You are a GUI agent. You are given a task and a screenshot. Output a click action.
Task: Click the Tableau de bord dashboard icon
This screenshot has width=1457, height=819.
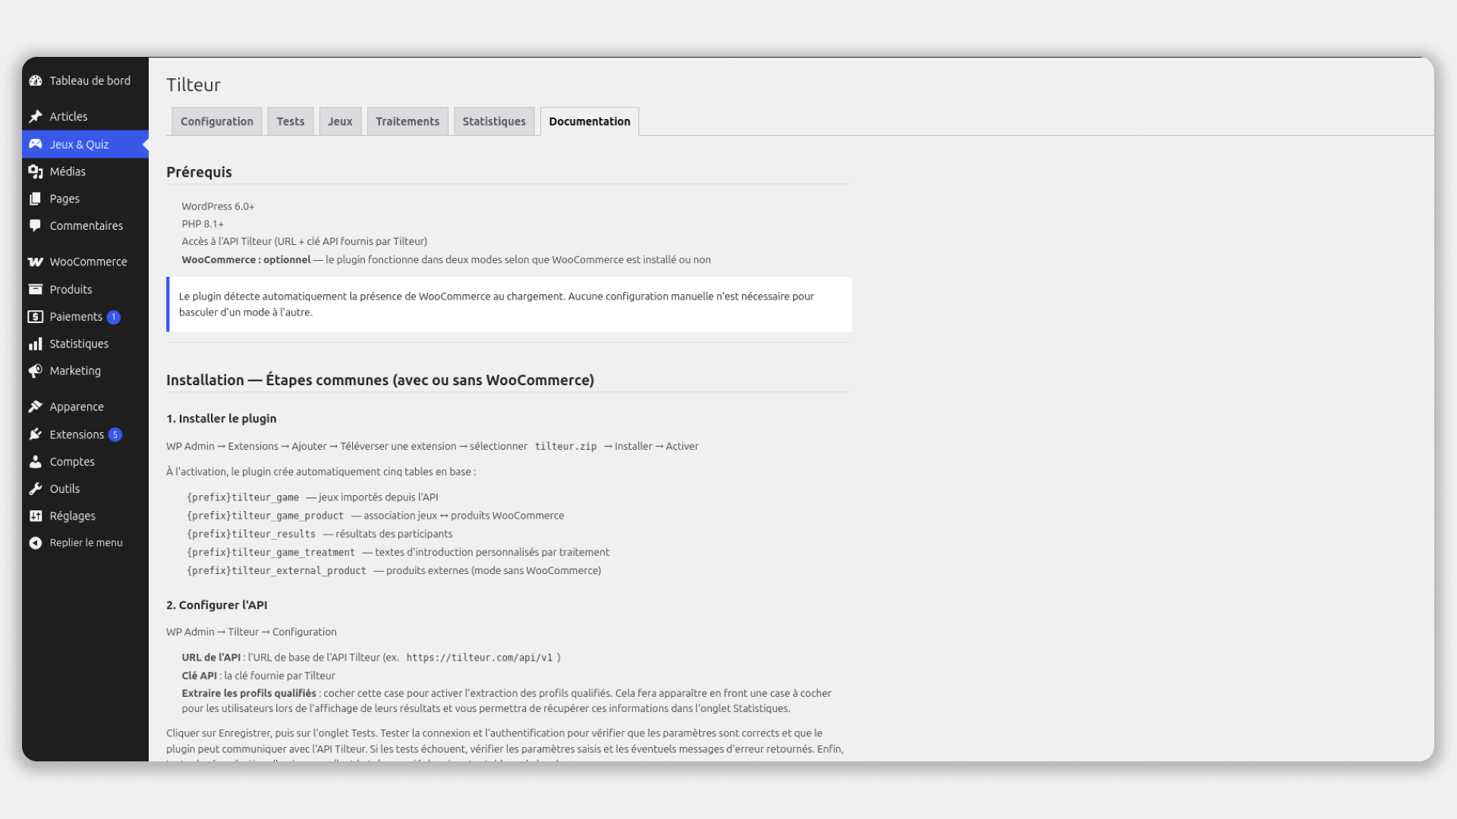(36, 80)
